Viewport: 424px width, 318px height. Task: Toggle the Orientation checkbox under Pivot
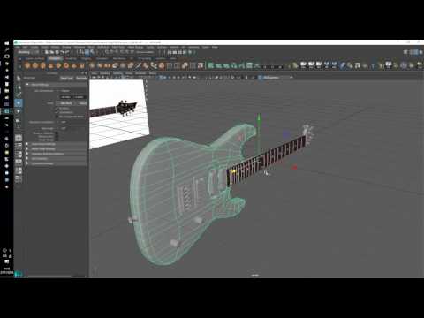(x=57, y=112)
